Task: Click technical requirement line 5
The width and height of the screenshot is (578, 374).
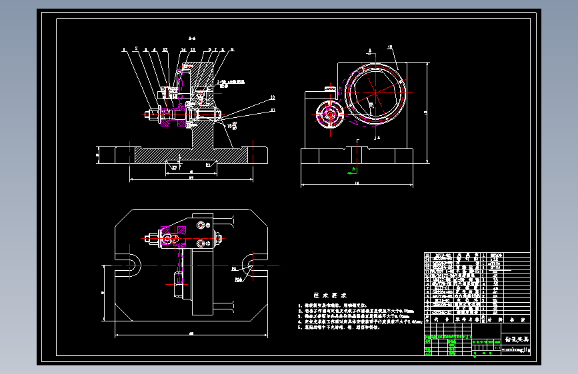Action: pyautogui.click(x=339, y=327)
